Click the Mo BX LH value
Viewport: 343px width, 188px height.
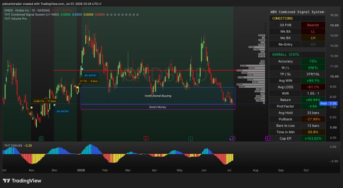click(x=313, y=38)
